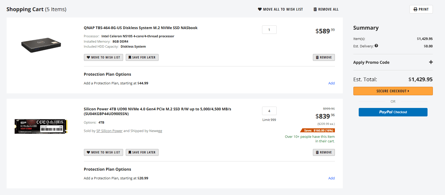
Task: Move all items to wish list
Action: coord(280,9)
